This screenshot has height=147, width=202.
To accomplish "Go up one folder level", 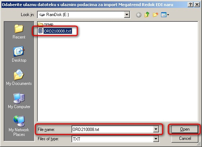I will click(x=147, y=15).
